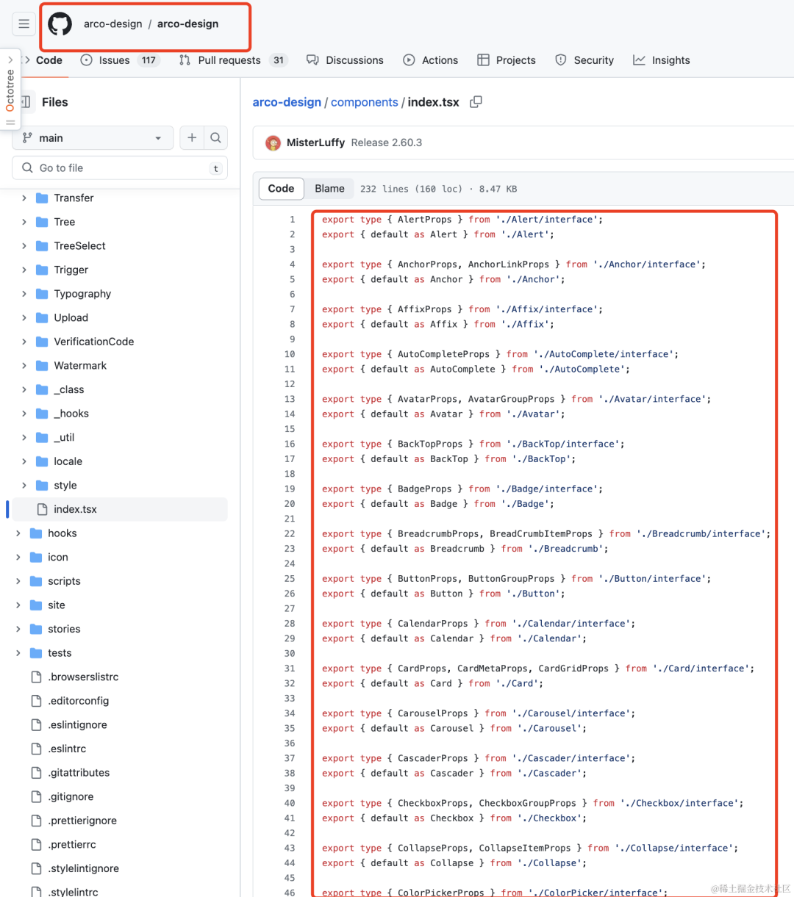Viewport: 794px width, 897px height.
Task: Collapse the Files side panel icon
Action: pyautogui.click(x=26, y=102)
